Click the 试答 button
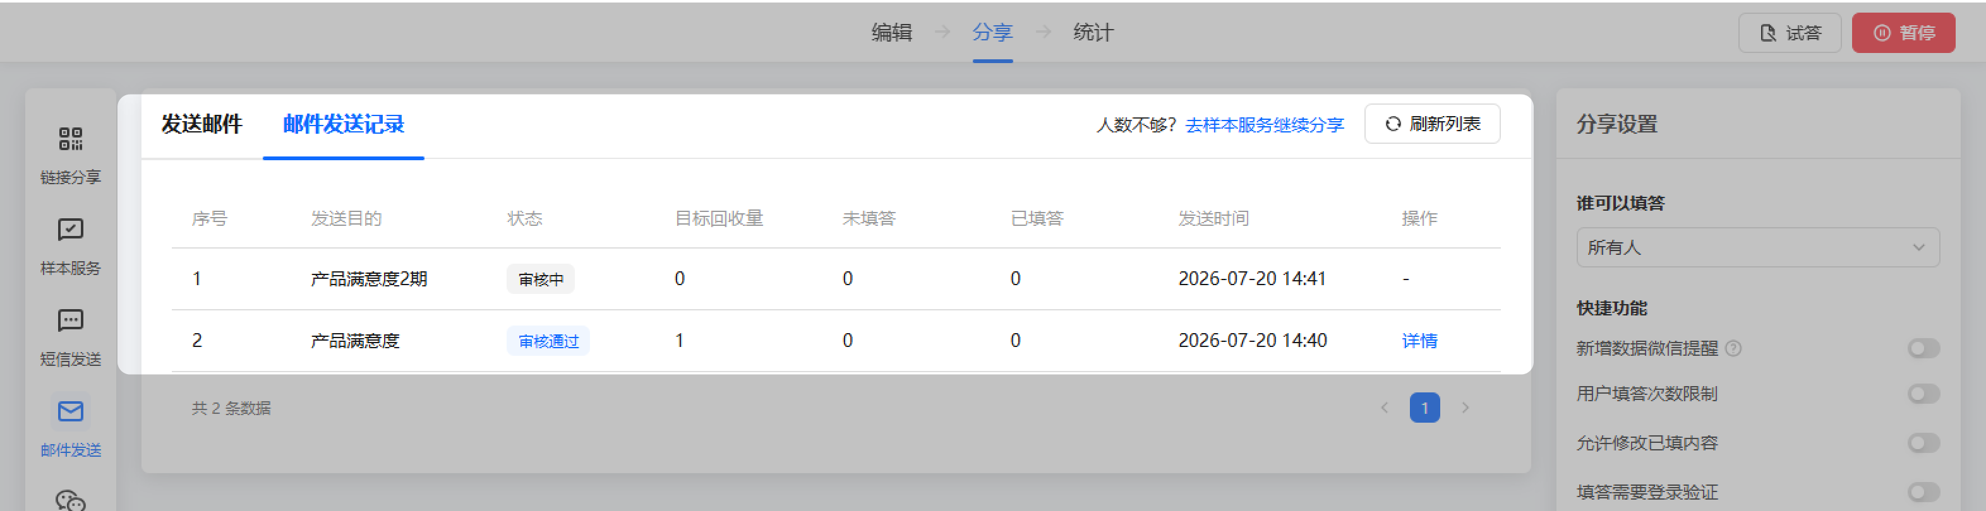Viewport: 1986px width, 511px height. point(1790,33)
